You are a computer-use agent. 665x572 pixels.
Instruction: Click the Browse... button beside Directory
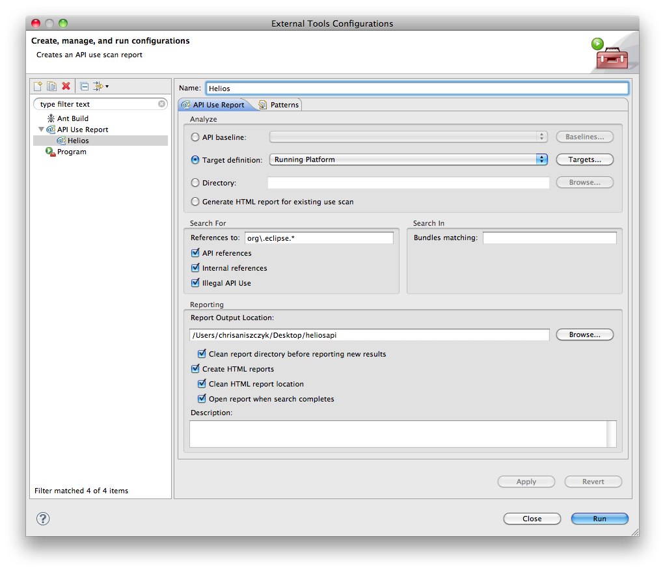coord(584,182)
